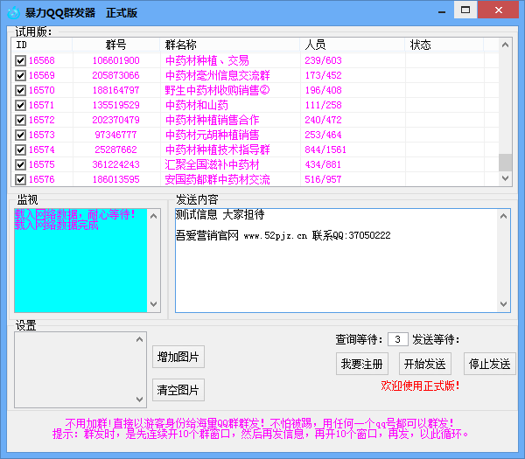Click inside the 发送内容 message text area
This screenshot has height=459, width=525.
pyautogui.click(x=332, y=271)
